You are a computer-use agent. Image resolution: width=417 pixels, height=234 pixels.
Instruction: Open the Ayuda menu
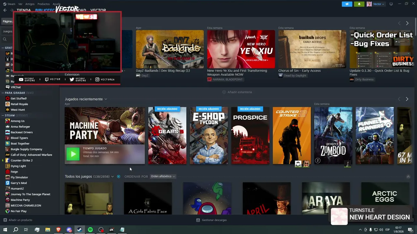point(57,4)
